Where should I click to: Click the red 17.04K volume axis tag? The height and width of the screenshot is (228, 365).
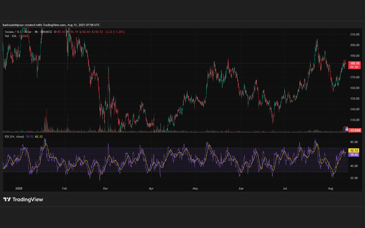[x=355, y=130]
